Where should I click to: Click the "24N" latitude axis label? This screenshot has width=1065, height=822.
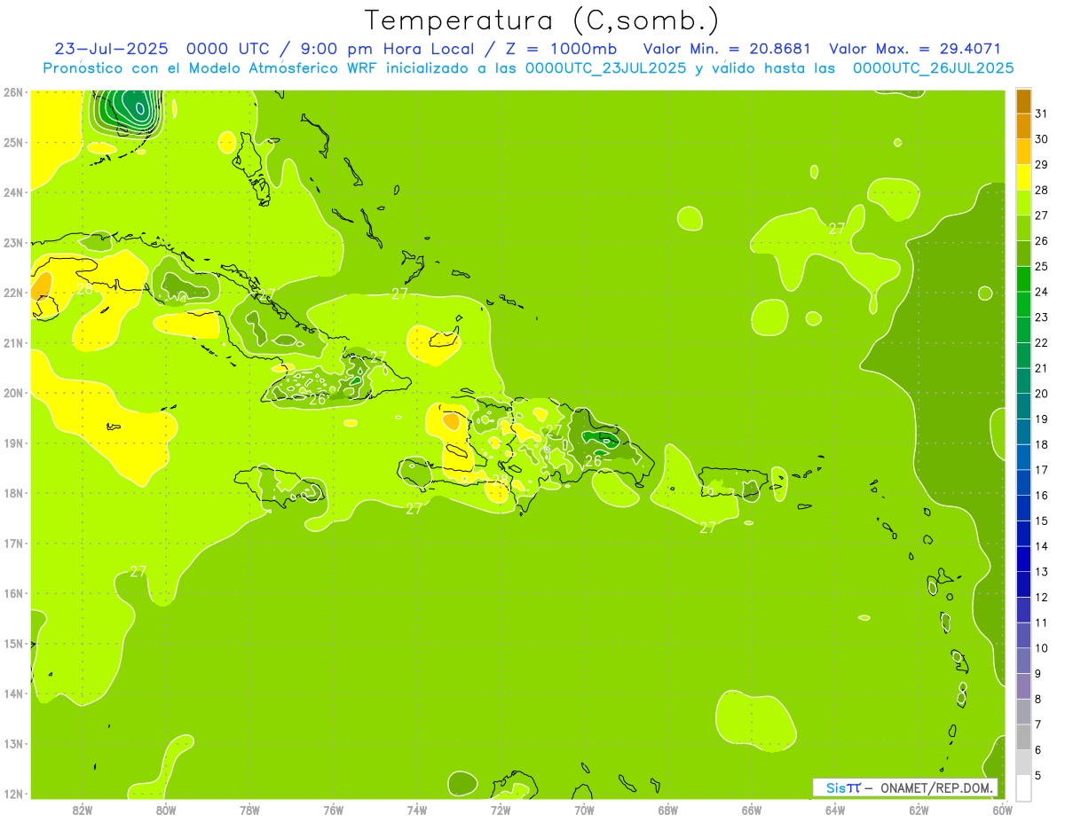pyautogui.click(x=13, y=192)
